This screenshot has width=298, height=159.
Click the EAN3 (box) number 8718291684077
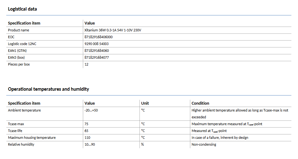[97, 57]
